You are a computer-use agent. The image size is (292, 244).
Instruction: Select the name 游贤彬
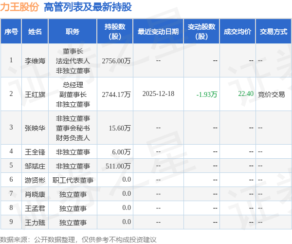click(x=35, y=180)
